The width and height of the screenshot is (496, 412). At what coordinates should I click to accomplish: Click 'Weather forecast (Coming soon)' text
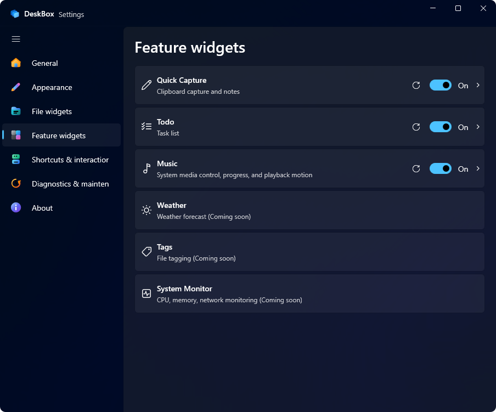coord(204,217)
